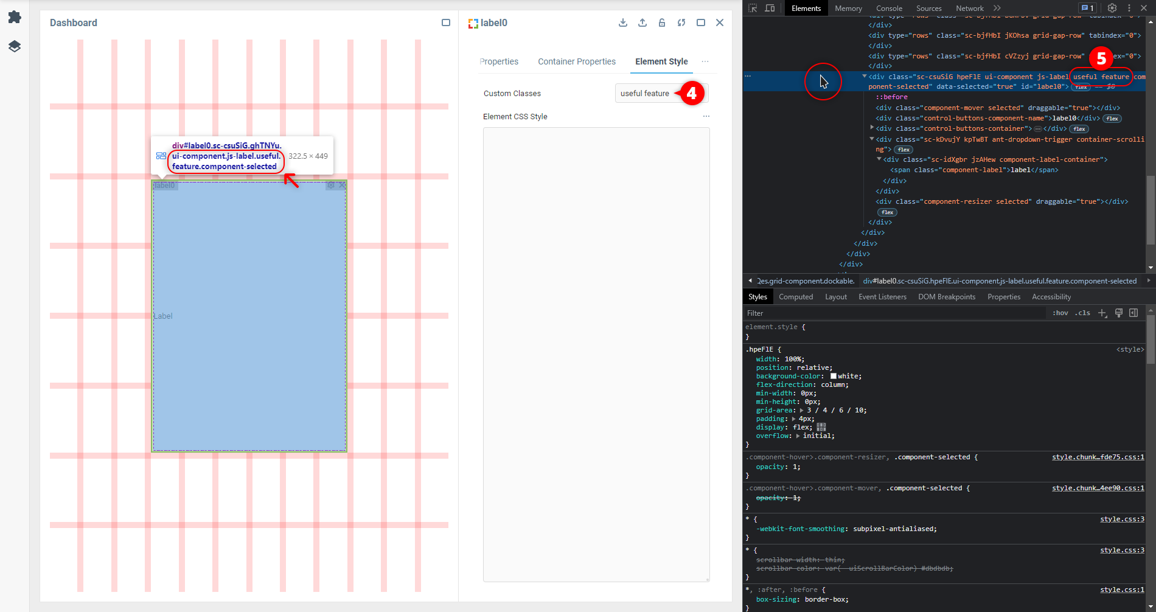
Task: Activate the DevTools inspect element picker
Action: click(753, 8)
